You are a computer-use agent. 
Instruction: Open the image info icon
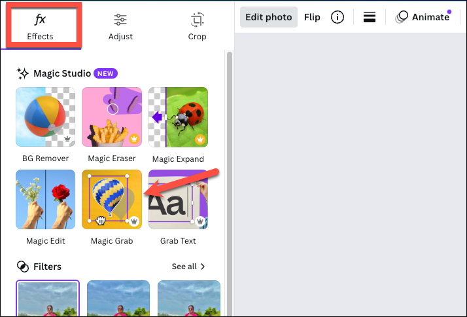pos(337,17)
